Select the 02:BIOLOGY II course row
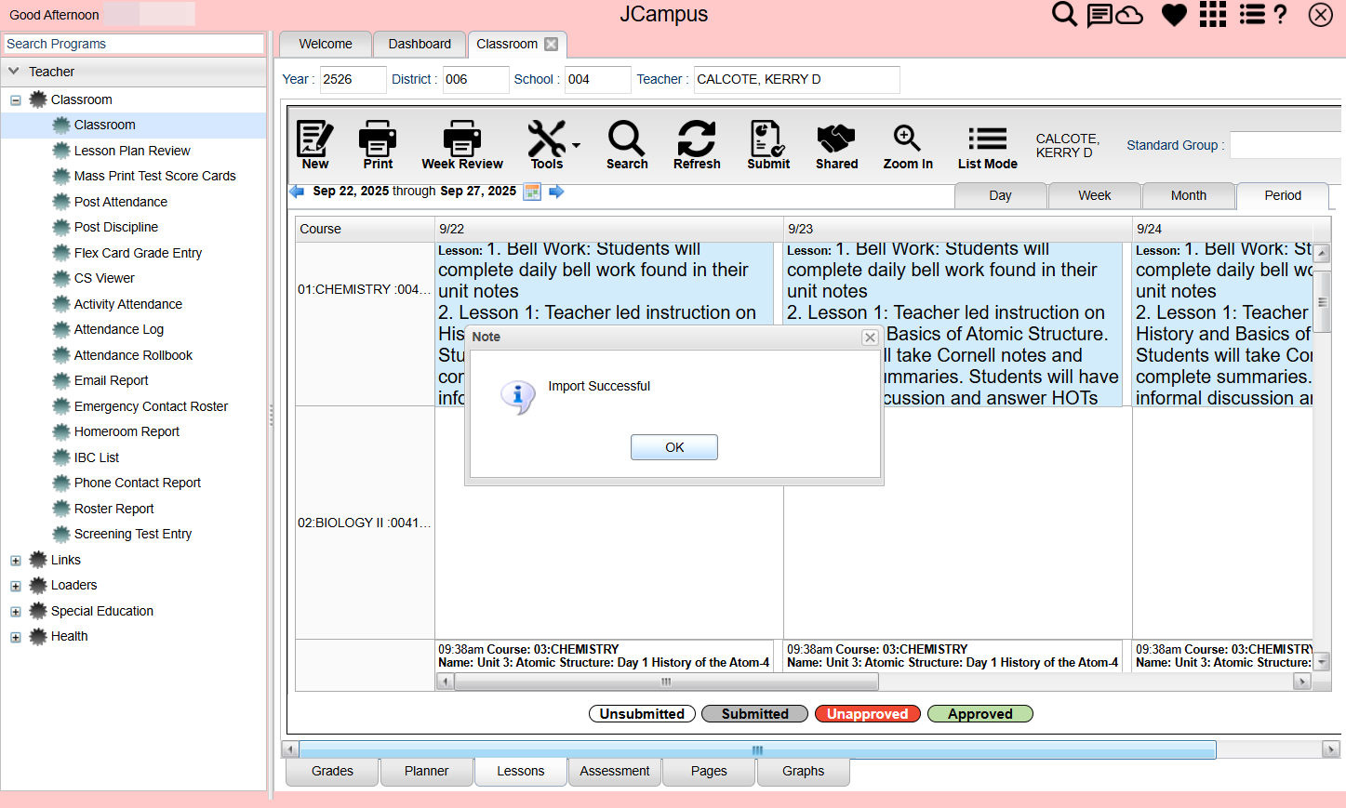 pos(365,523)
